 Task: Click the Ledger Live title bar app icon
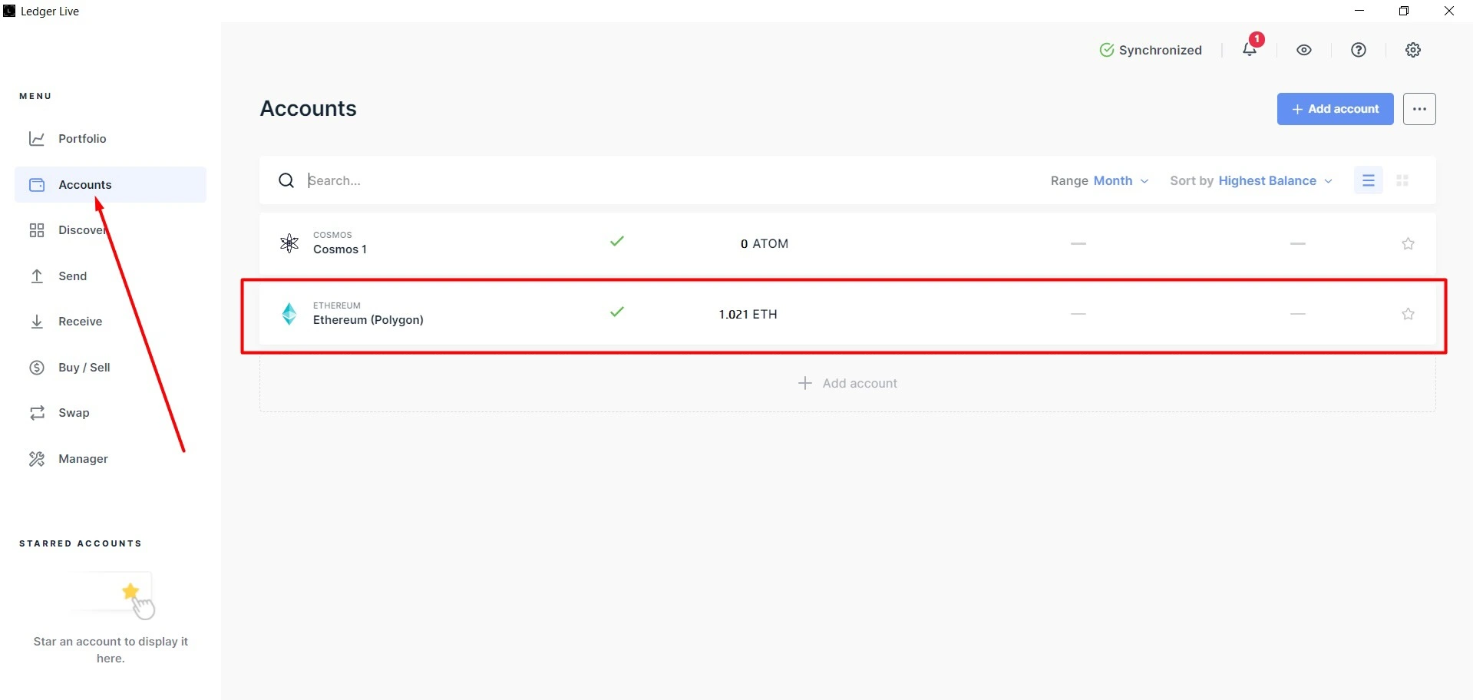pyautogui.click(x=9, y=11)
